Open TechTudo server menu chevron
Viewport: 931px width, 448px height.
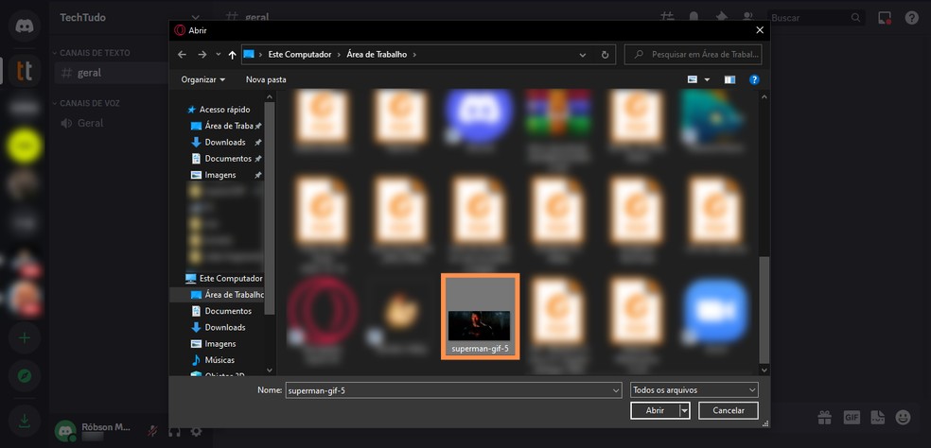(x=195, y=18)
